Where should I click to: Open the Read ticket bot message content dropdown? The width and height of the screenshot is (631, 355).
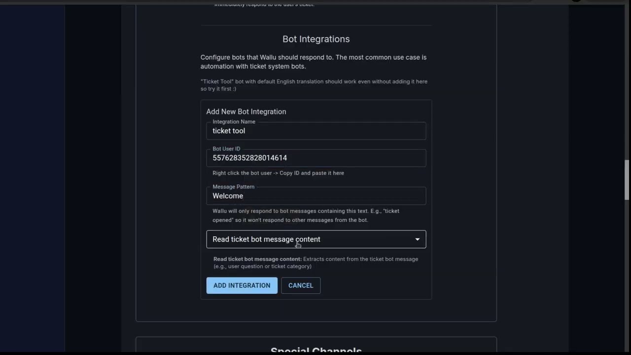316,239
